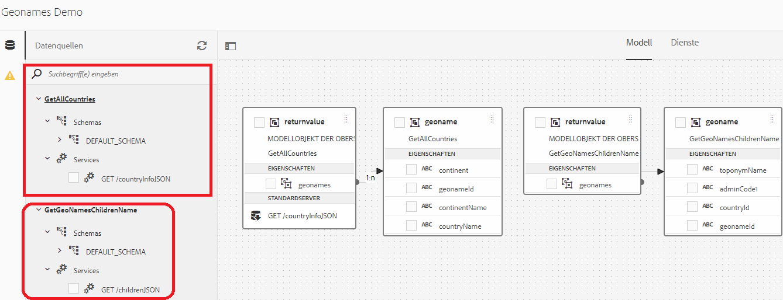Check the GET /countryInfoJSON service box
783x300 pixels.
[74, 177]
